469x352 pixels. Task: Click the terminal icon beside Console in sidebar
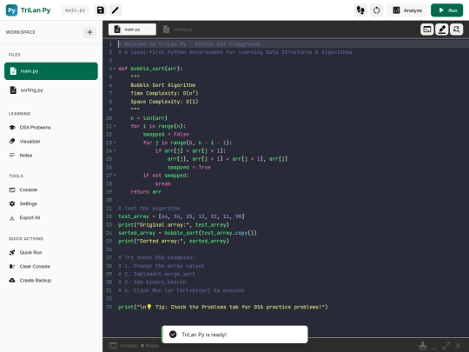[12, 189]
